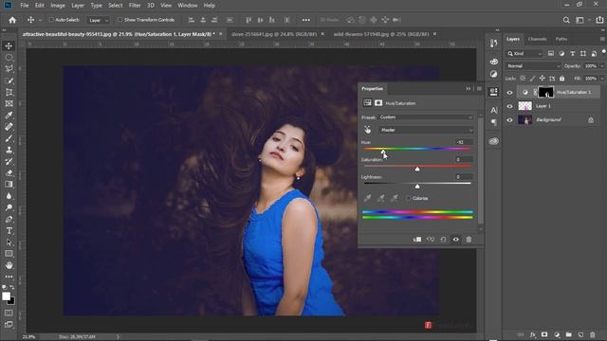Open the Window menu
Screen dimensions: 607x341
pyautogui.click(x=188, y=6)
